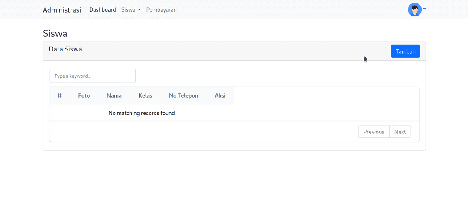Select the No Telepon column header
This screenshot has height=199, width=468.
point(183,95)
